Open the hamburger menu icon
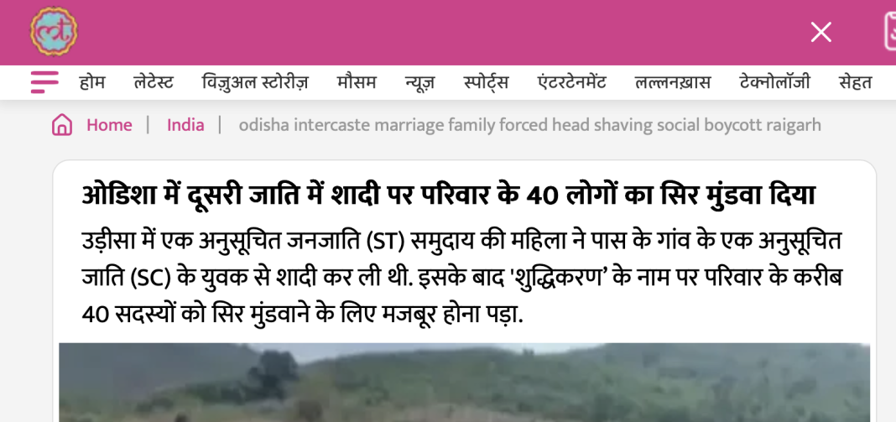Image resolution: width=896 pixels, height=422 pixels. (x=44, y=82)
